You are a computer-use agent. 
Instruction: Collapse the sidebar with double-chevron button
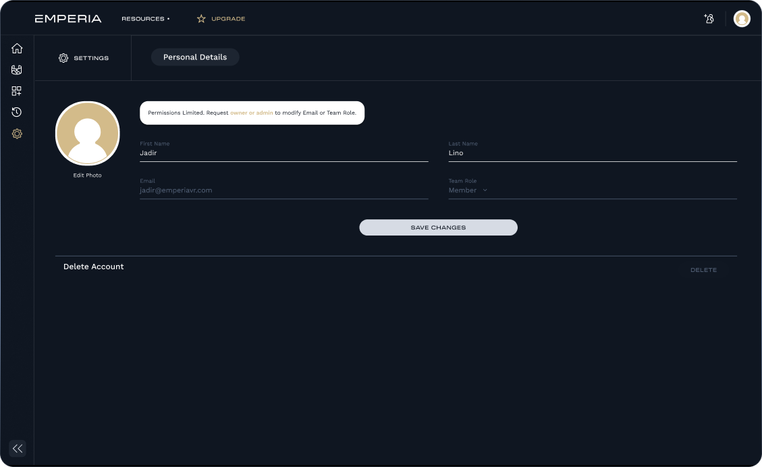click(x=18, y=448)
